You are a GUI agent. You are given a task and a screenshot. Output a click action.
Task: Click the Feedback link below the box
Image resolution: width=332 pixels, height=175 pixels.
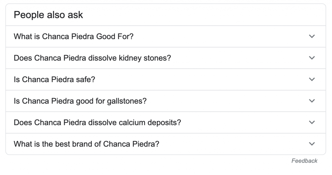point(304,161)
